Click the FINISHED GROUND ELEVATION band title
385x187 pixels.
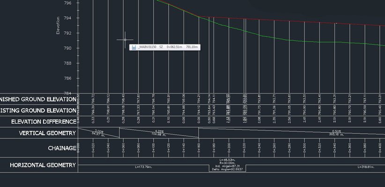(x=37, y=99)
